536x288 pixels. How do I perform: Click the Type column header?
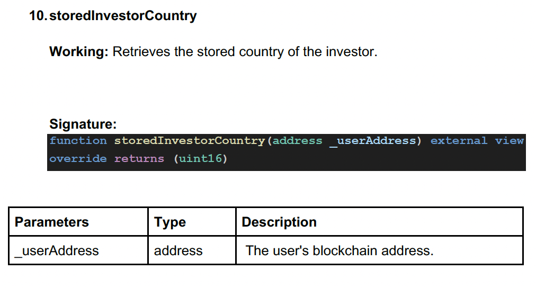[x=170, y=222]
